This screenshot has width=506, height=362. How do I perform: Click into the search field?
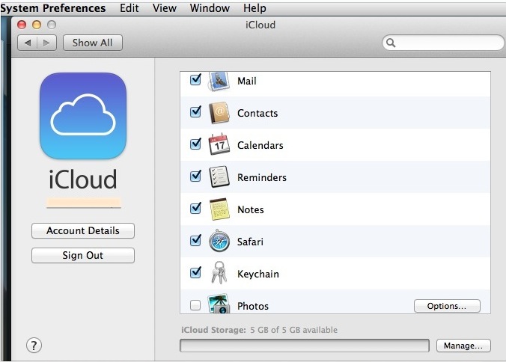pyautogui.click(x=443, y=43)
